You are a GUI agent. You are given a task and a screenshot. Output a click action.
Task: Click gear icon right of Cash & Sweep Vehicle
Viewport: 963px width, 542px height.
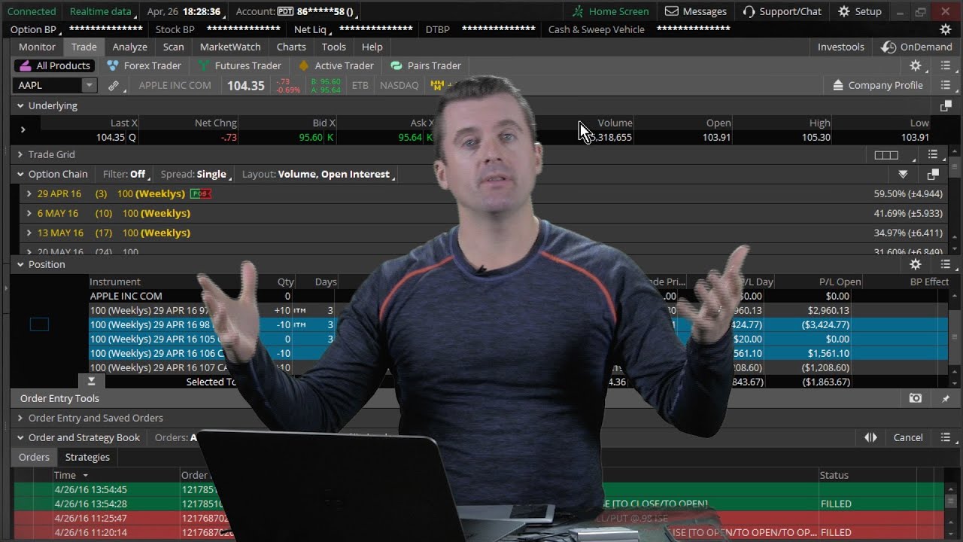(x=946, y=29)
